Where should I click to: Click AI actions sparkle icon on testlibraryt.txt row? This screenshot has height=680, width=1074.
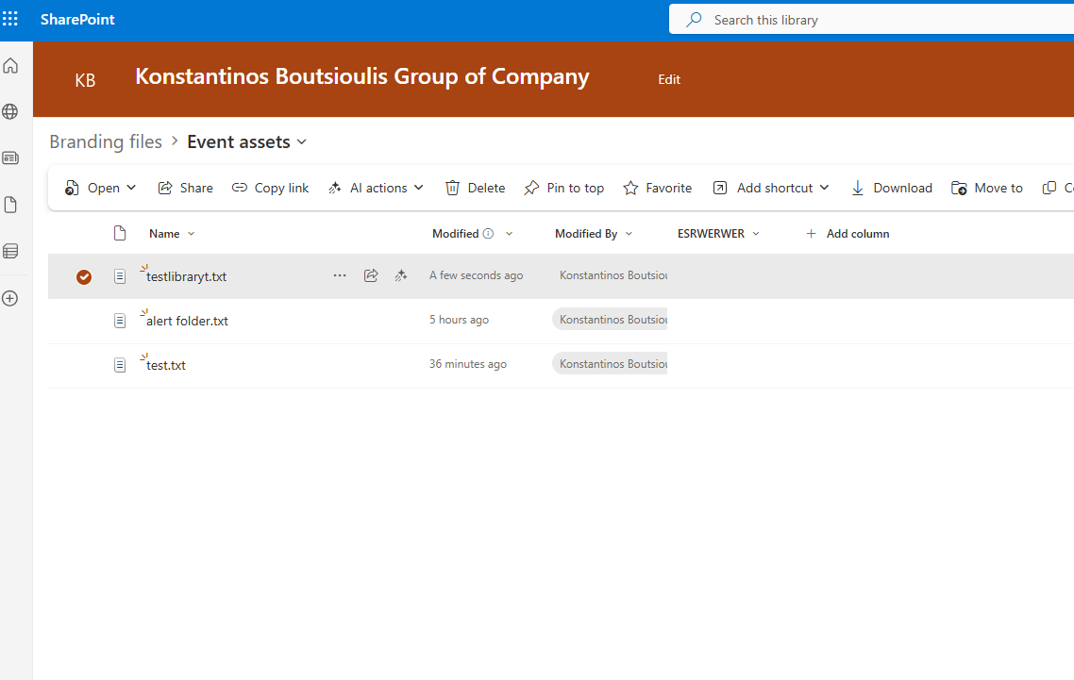click(x=401, y=275)
